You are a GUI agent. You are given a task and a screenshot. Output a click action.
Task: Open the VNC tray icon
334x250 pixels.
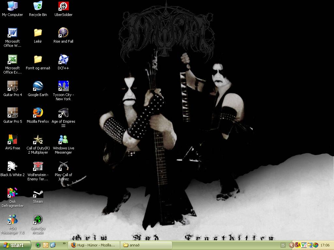pyautogui.click(x=304, y=245)
